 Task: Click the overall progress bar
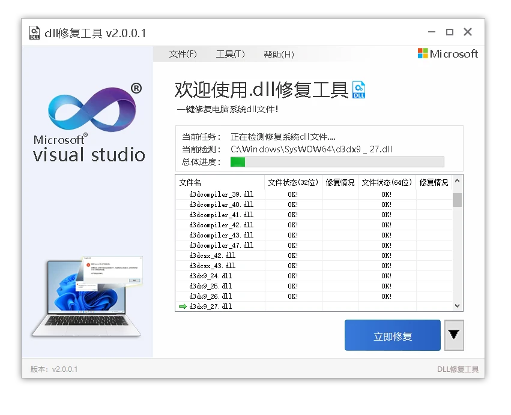pyautogui.click(x=337, y=162)
